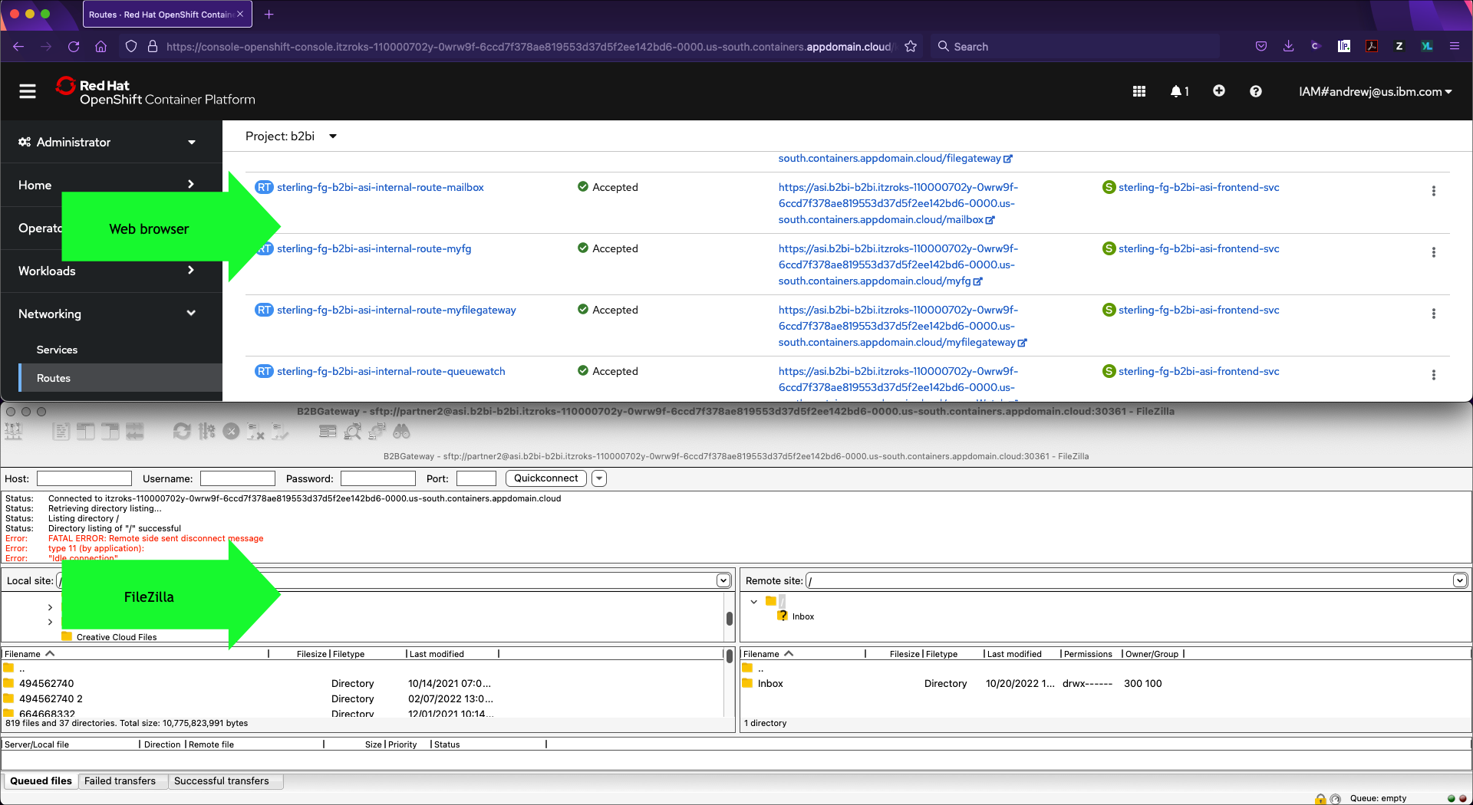Open kebab menu for route-queuewatch row
The height and width of the screenshot is (805, 1473).
pyautogui.click(x=1433, y=375)
